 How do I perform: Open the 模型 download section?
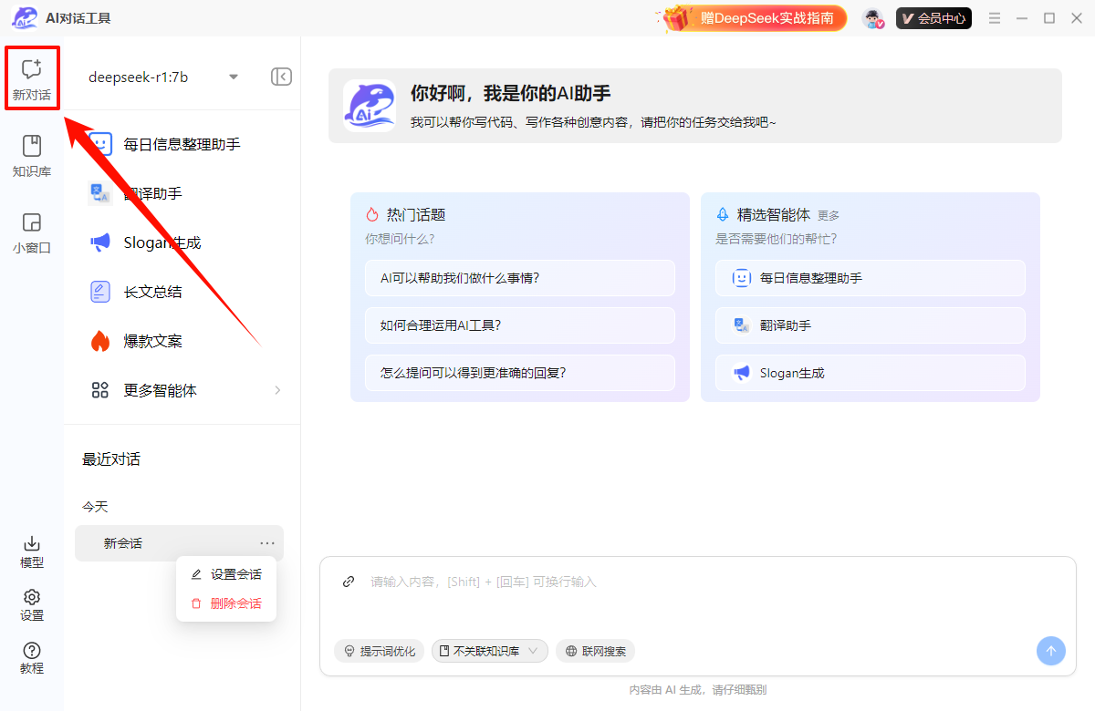coord(32,551)
